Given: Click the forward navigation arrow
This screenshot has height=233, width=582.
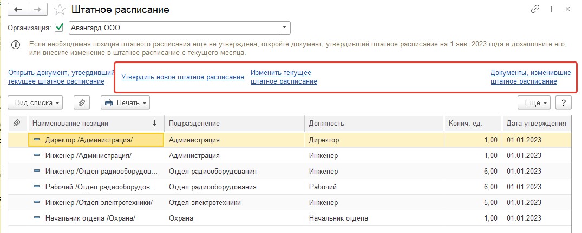Looking at the screenshot, I should [x=37, y=10].
